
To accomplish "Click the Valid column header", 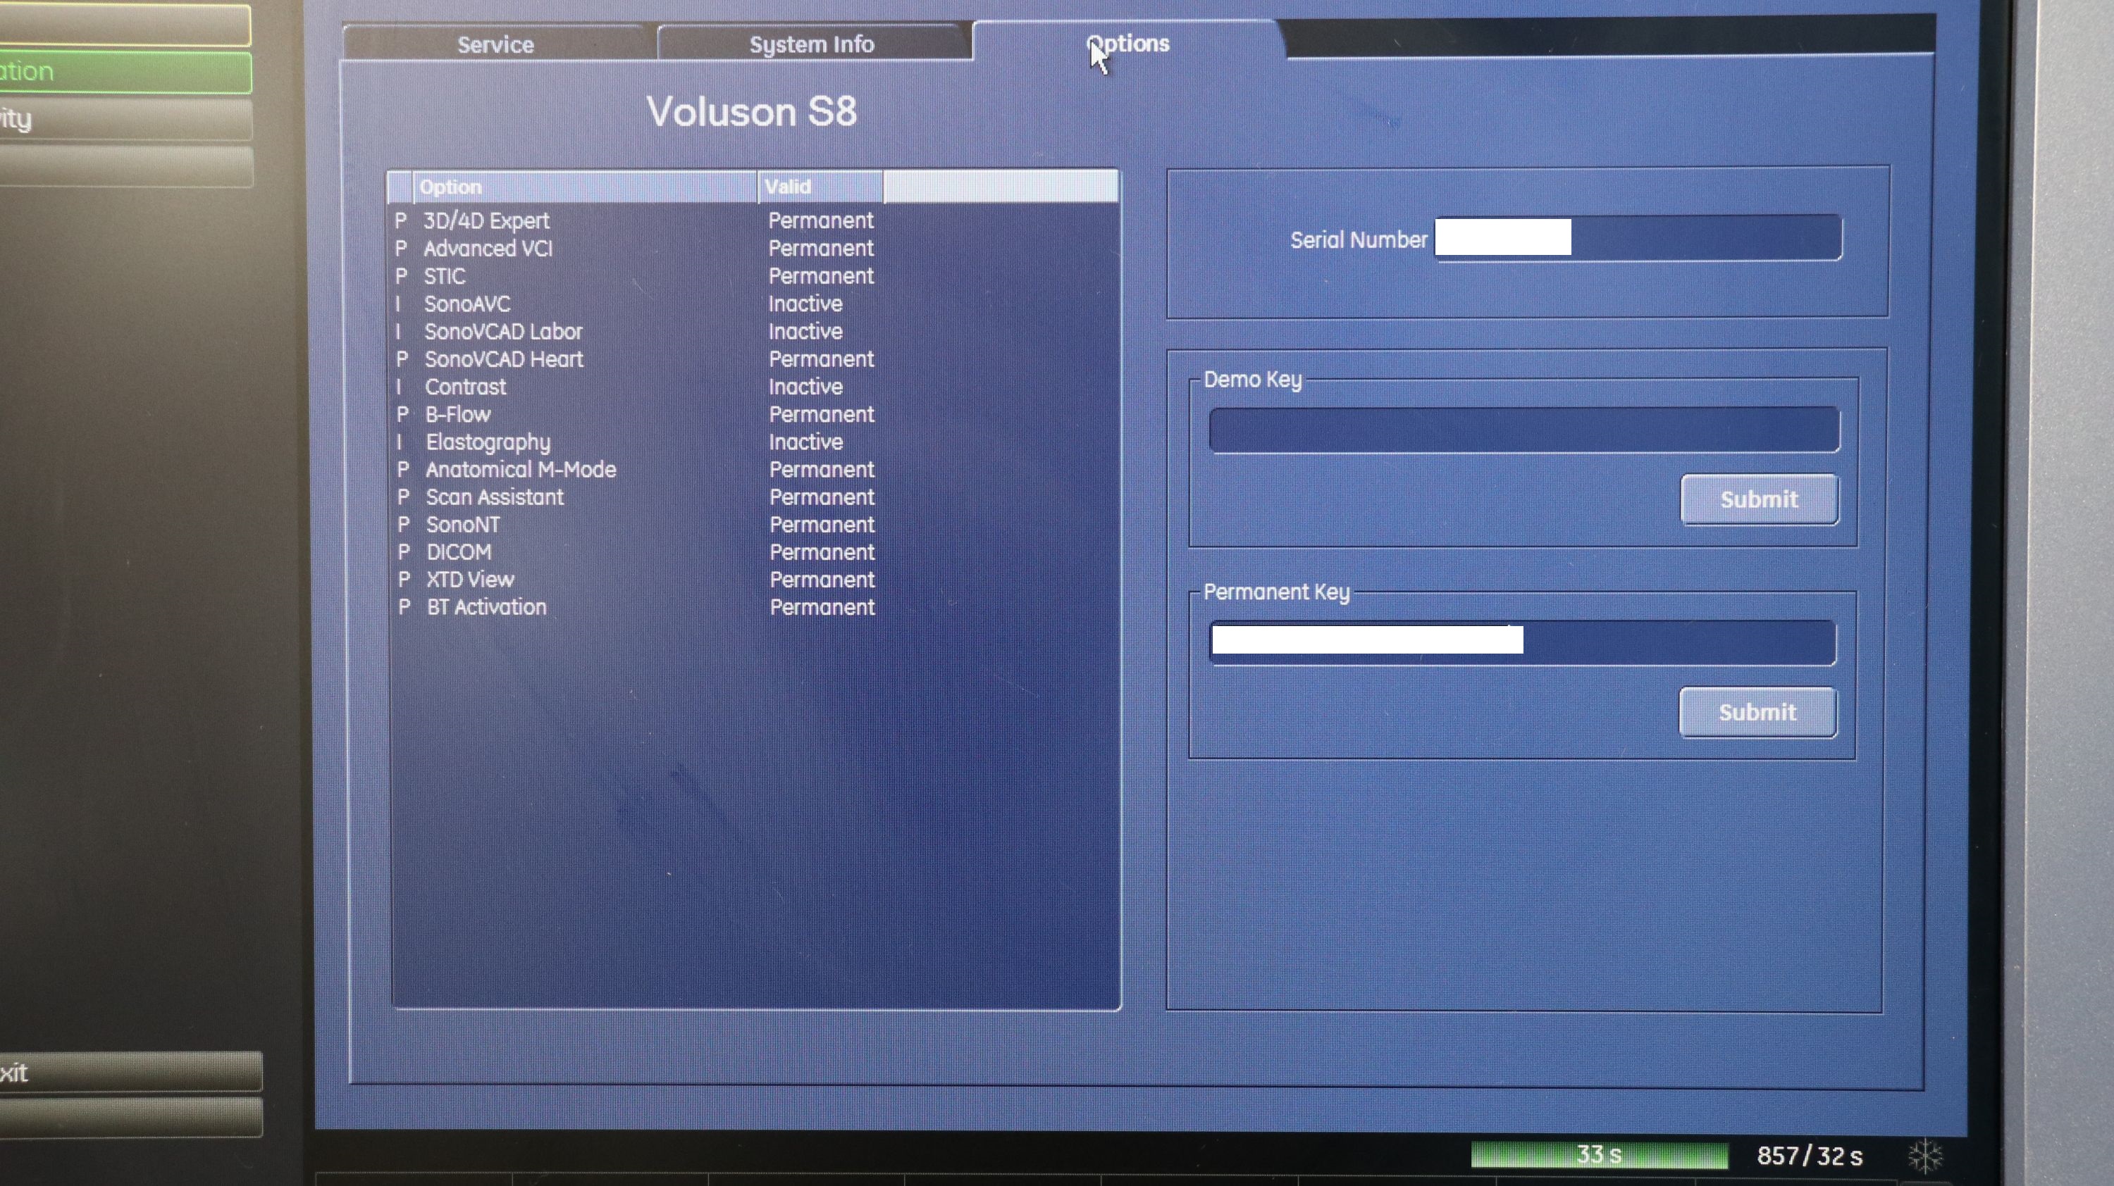I will tap(820, 187).
